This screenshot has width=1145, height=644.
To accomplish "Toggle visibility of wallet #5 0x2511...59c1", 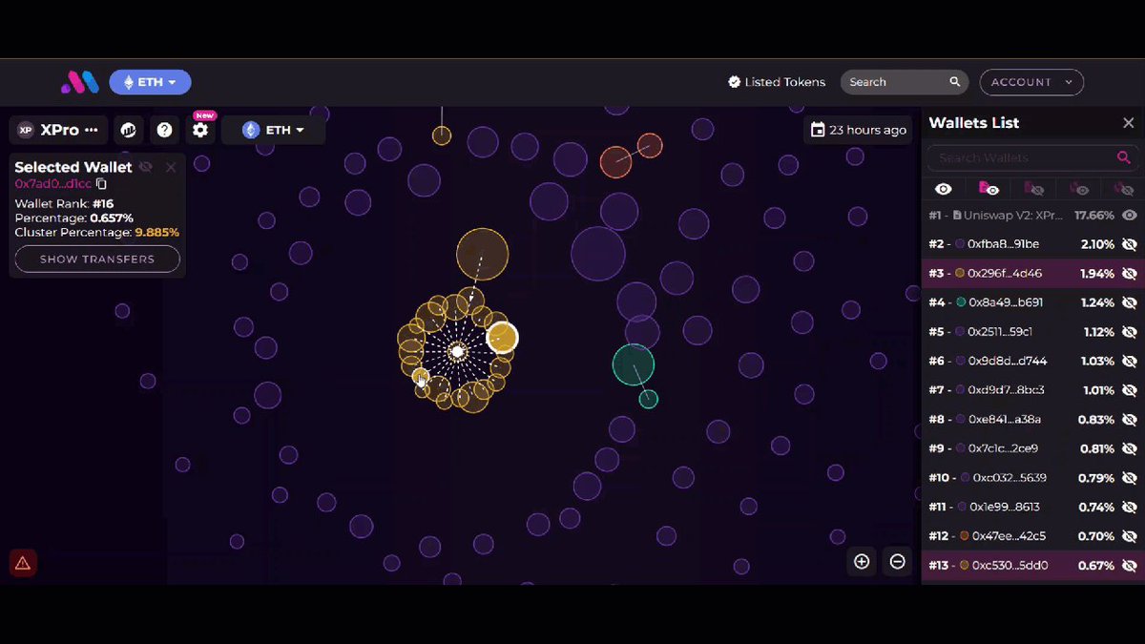I will click(1130, 332).
